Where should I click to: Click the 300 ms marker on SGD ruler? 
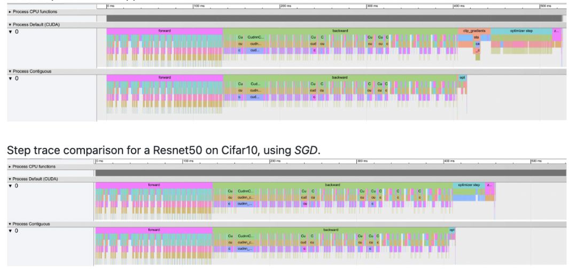pyautogui.click(x=362, y=161)
